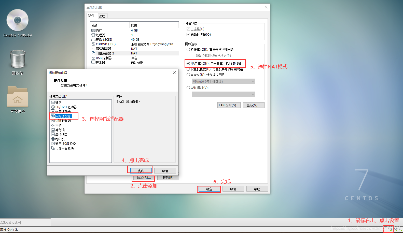This screenshot has height=233, width=403.
Task: Click the network adapter status bar icon
Action: [400, 229]
